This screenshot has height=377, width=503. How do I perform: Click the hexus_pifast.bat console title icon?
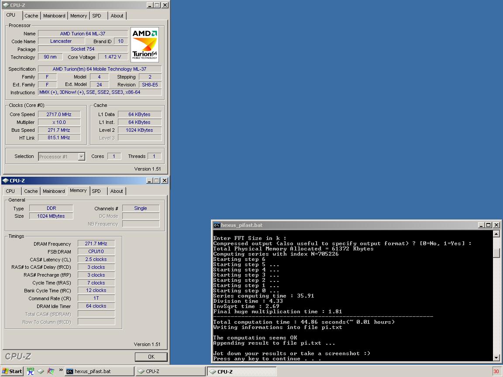(x=217, y=225)
